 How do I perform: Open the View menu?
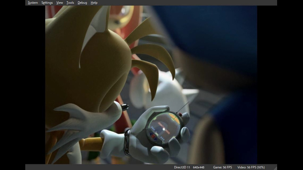coord(60,3)
